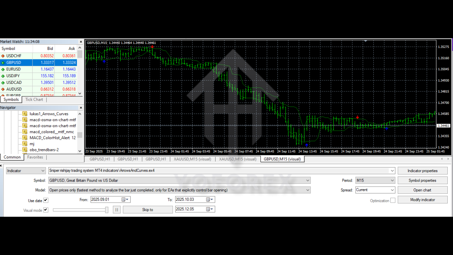
Task: Click the Indicator properties button
Action: coord(423,170)
